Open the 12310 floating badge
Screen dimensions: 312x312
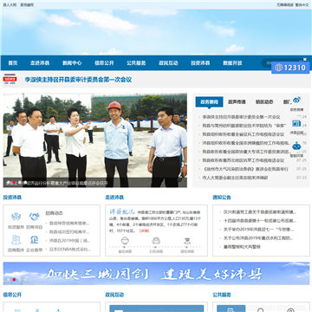point(290,68)
